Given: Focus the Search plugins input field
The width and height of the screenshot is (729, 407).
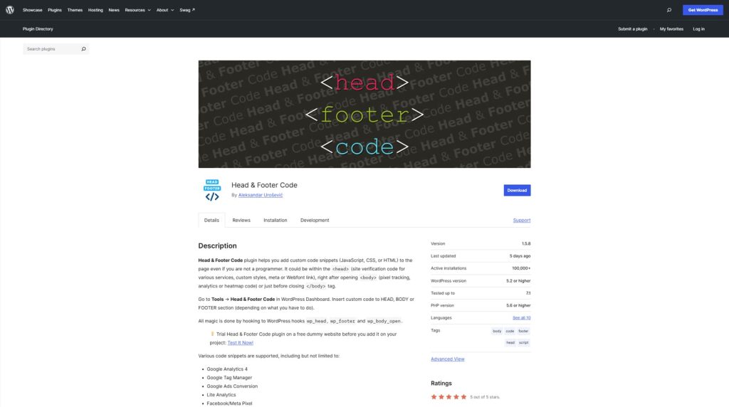Looking at the screenshot, I should (51, 49).
